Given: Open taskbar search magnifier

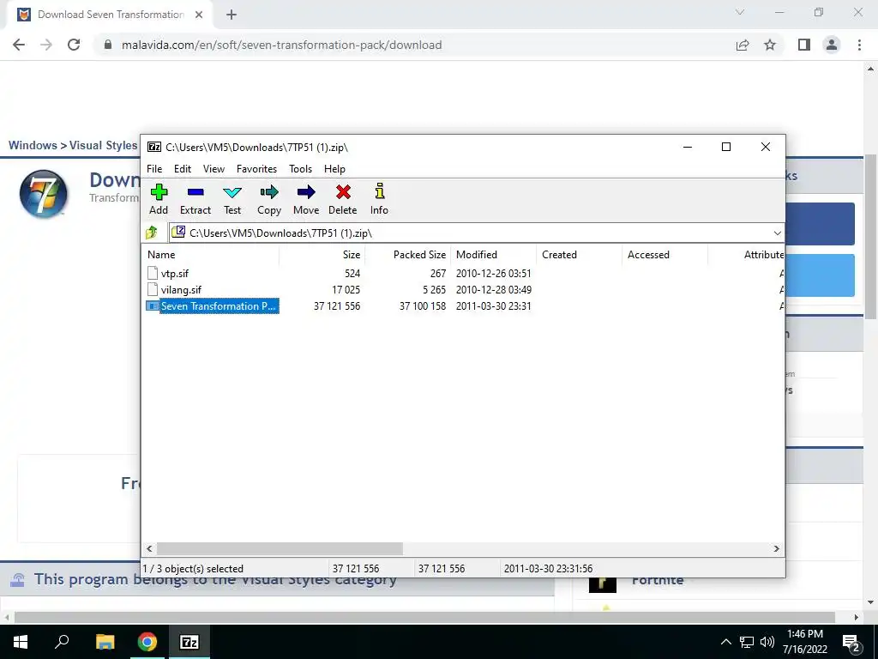Looking at the screenshot, I should point(62,641).
